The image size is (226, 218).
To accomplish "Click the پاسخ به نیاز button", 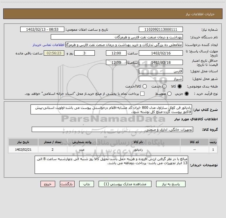I will 171,184.
